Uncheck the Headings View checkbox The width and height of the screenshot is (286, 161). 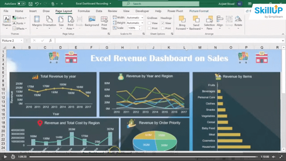(x=163, y=23)
